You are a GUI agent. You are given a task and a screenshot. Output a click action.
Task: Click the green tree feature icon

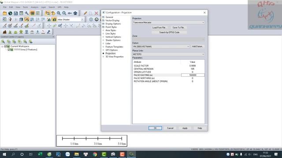pos(21,32)
